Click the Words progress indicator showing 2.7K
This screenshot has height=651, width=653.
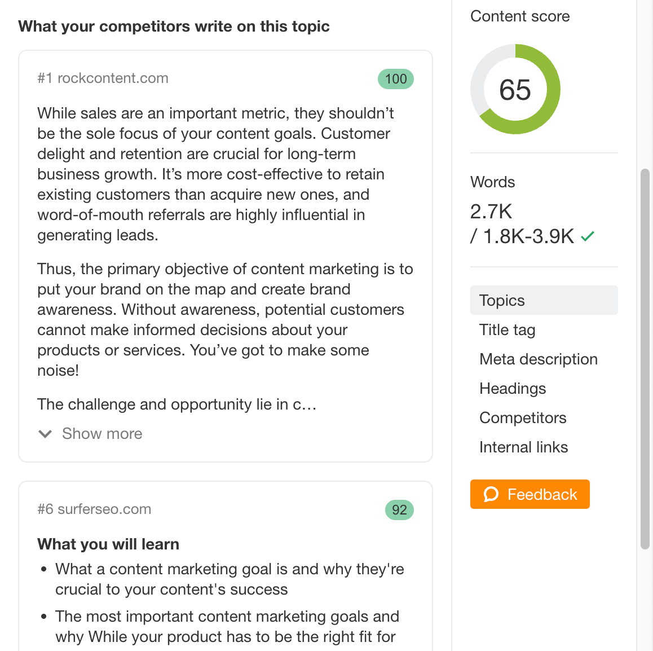pos(491,212)
